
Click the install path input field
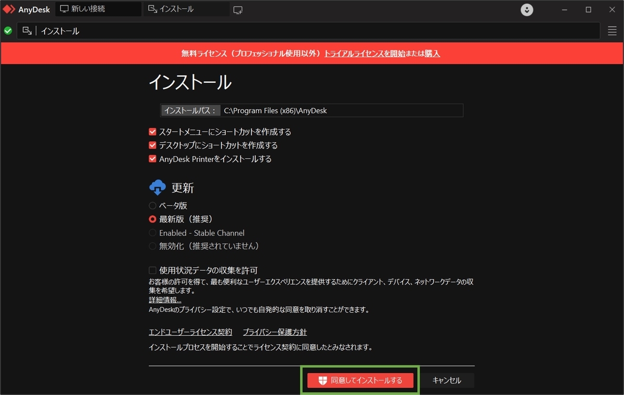point(342,110)
